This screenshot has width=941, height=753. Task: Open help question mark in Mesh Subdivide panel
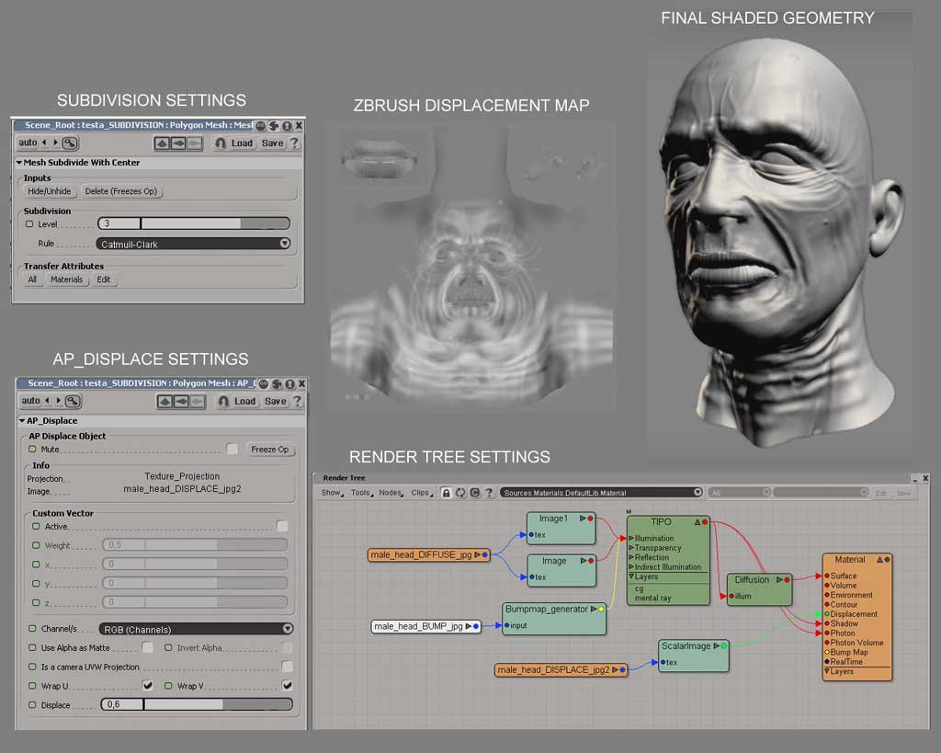294,143
